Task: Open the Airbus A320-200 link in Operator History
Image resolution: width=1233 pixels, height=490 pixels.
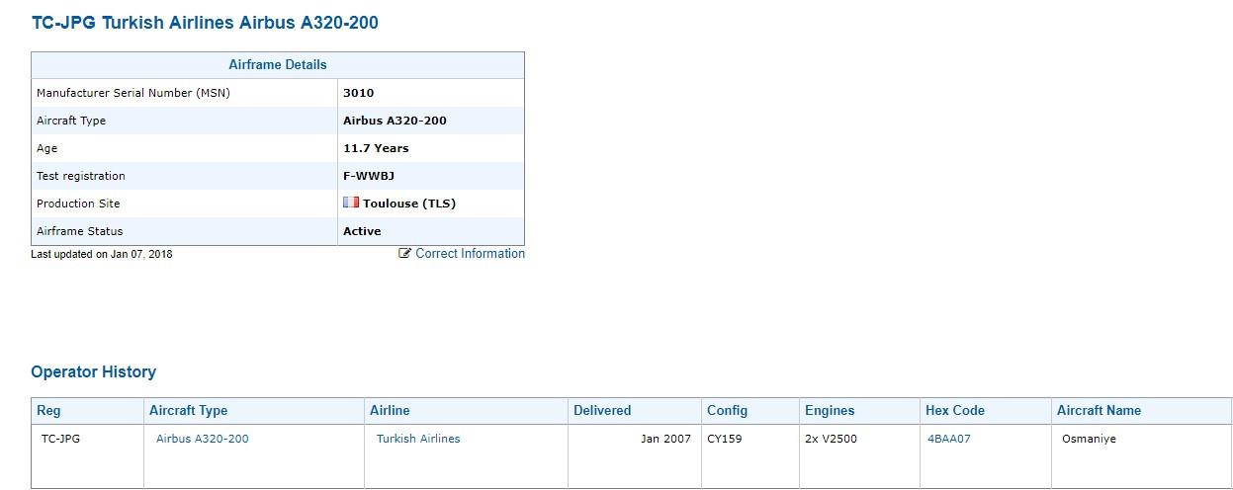Action: coord(203,439)
